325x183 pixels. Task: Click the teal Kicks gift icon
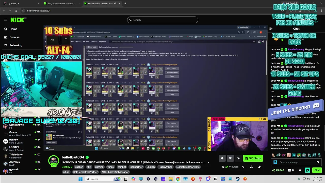coord(307,170)
